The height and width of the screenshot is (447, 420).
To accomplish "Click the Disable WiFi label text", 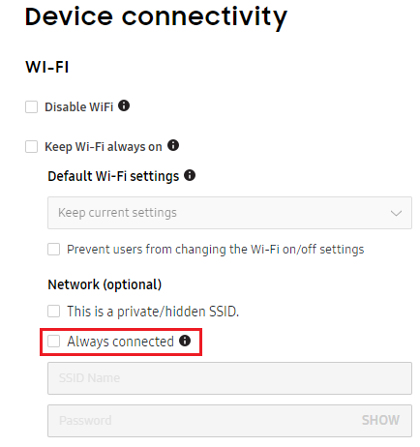I will coord(79,107).
